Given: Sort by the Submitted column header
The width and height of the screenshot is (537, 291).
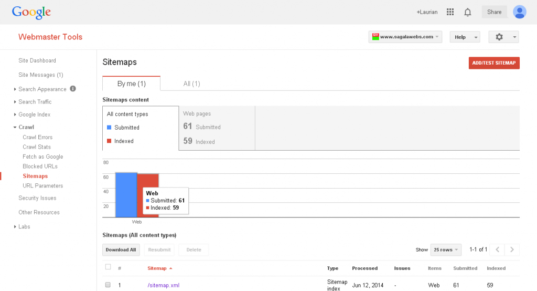Looking at the screenshot, I should click(x=465, y=268).
